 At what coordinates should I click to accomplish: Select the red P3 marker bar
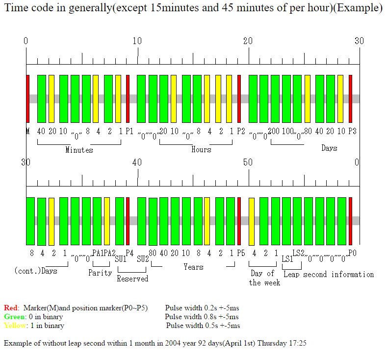(x=350, y=99)
